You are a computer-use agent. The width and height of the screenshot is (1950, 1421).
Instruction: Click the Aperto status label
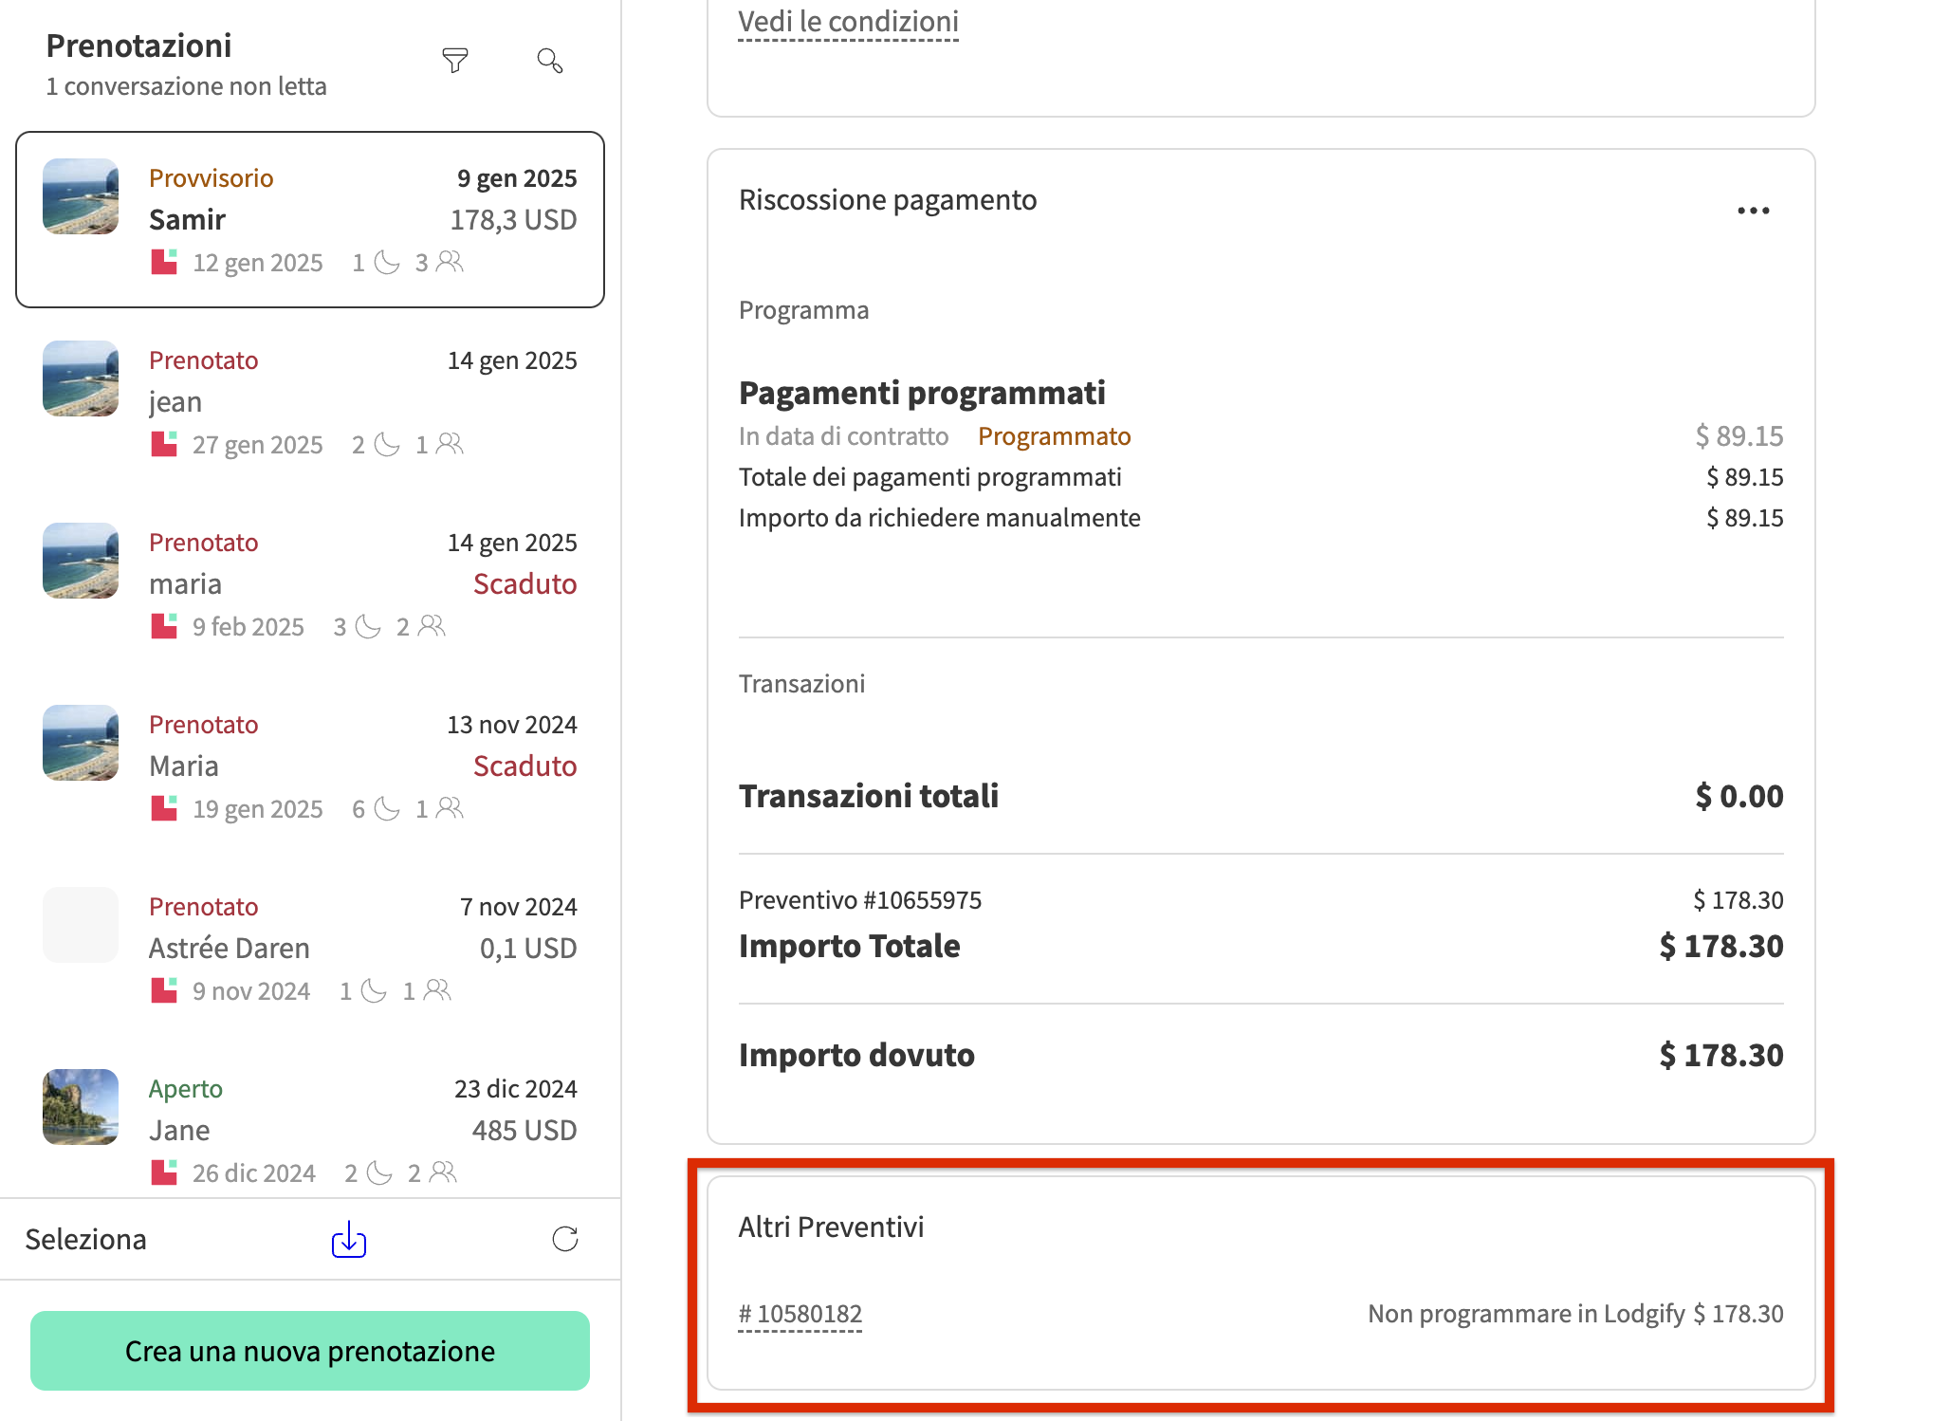point(186,1088)
